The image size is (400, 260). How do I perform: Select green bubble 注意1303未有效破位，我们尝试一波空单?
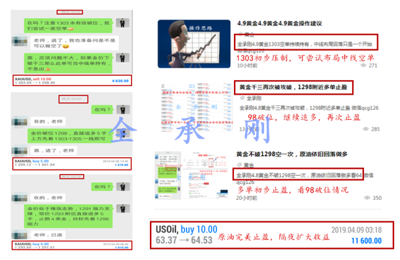pyautogui.click(x=68, y=25)
